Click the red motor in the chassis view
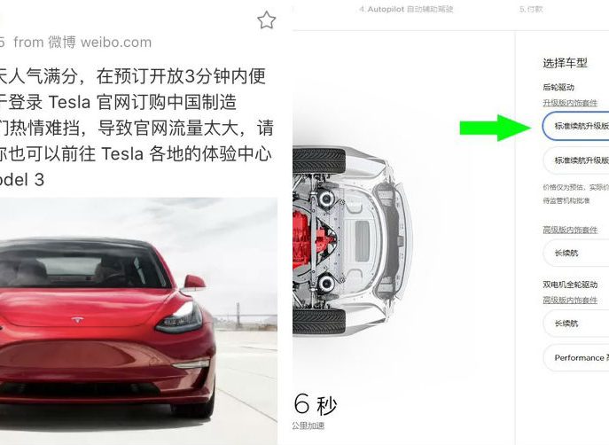 [x=310, y=241]
